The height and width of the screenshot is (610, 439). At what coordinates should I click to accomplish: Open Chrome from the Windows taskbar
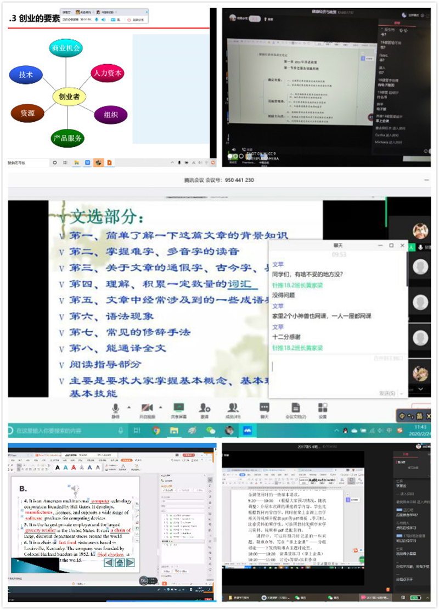click(156, 431)
